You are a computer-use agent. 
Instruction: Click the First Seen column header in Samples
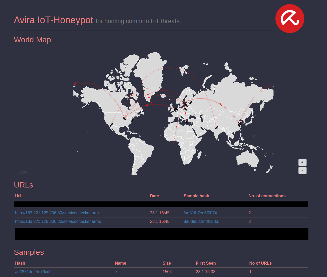pyautogui.click(x=206, y=263)
